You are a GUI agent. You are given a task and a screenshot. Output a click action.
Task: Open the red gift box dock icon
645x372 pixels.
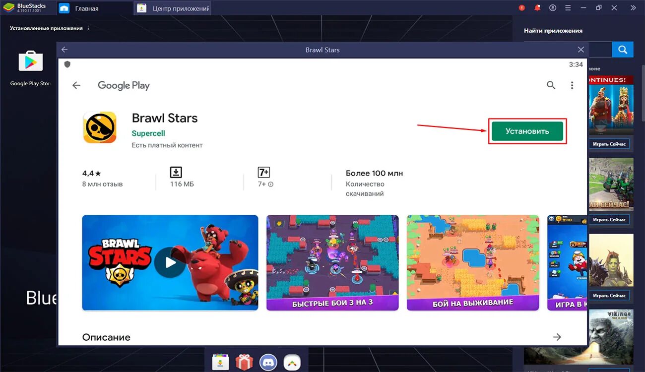click(x=244, y=363)
